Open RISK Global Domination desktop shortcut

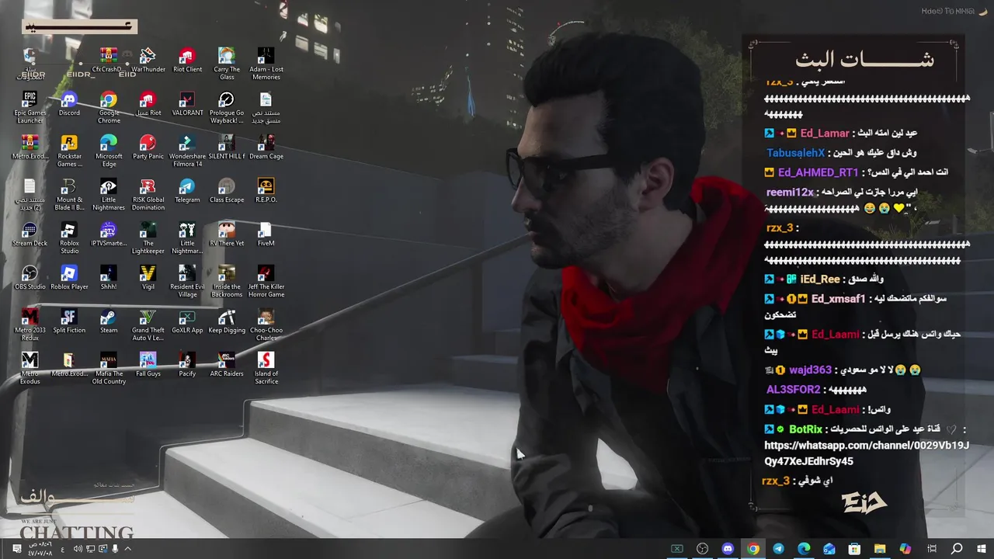click(x=148, y=194)
